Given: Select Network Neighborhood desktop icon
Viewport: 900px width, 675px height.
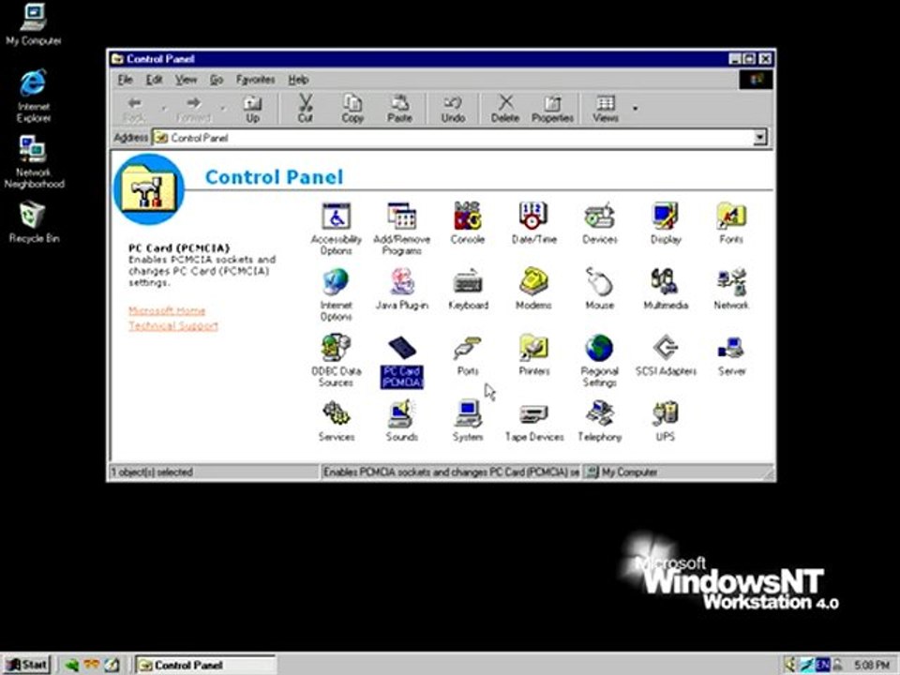Looking at the screenshot, I should (x=34, y=162).
